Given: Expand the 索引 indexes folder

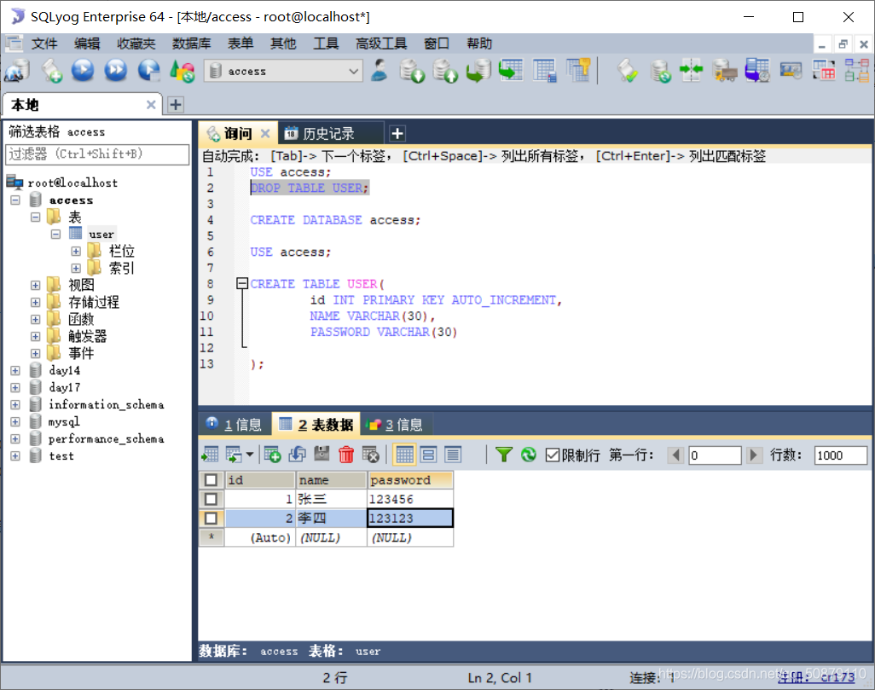Looking at the screenshot, I should point(76,268).
